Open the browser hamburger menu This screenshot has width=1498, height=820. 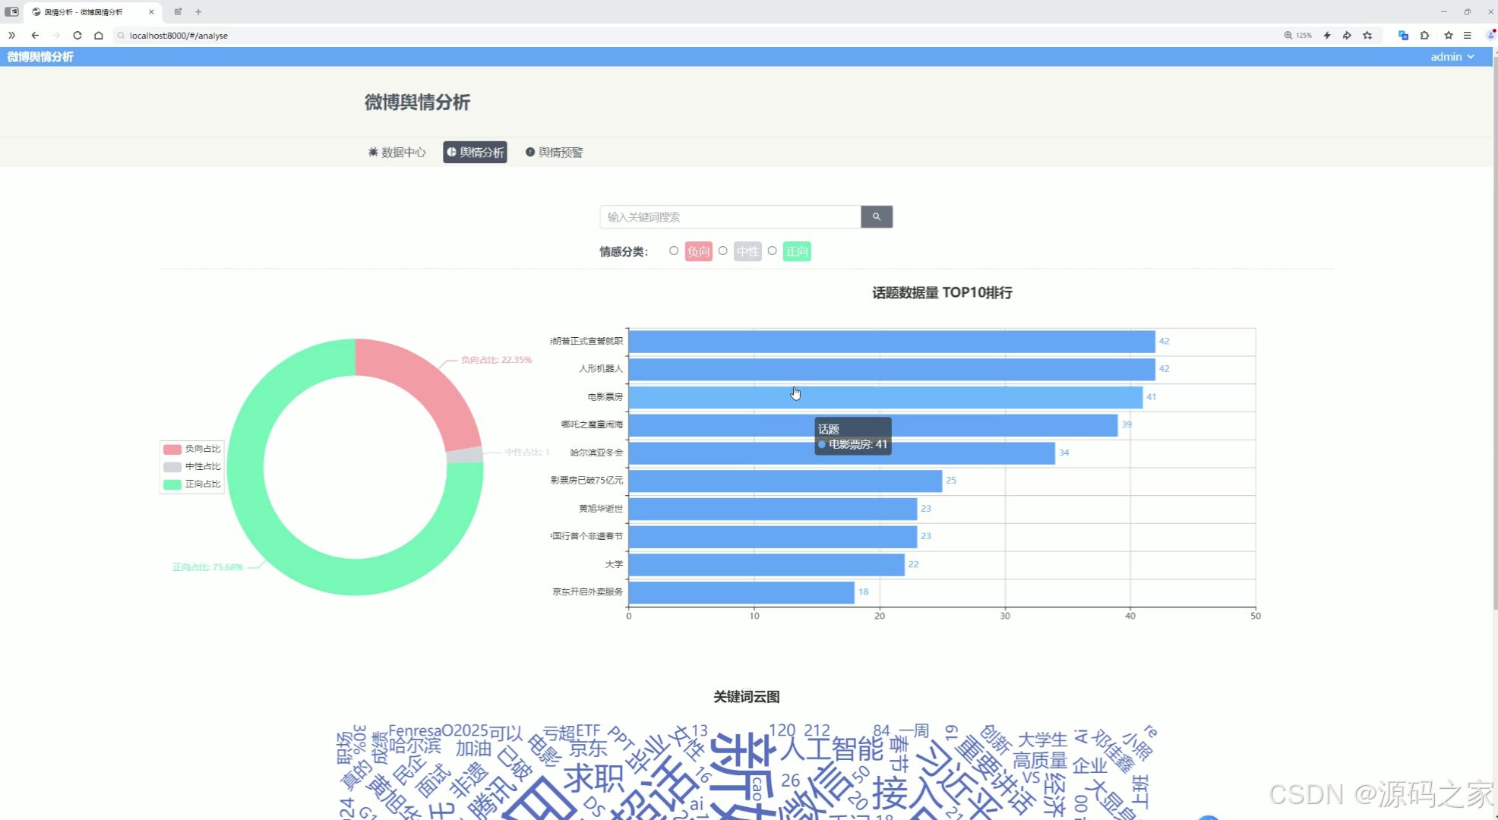[1468, 36]
